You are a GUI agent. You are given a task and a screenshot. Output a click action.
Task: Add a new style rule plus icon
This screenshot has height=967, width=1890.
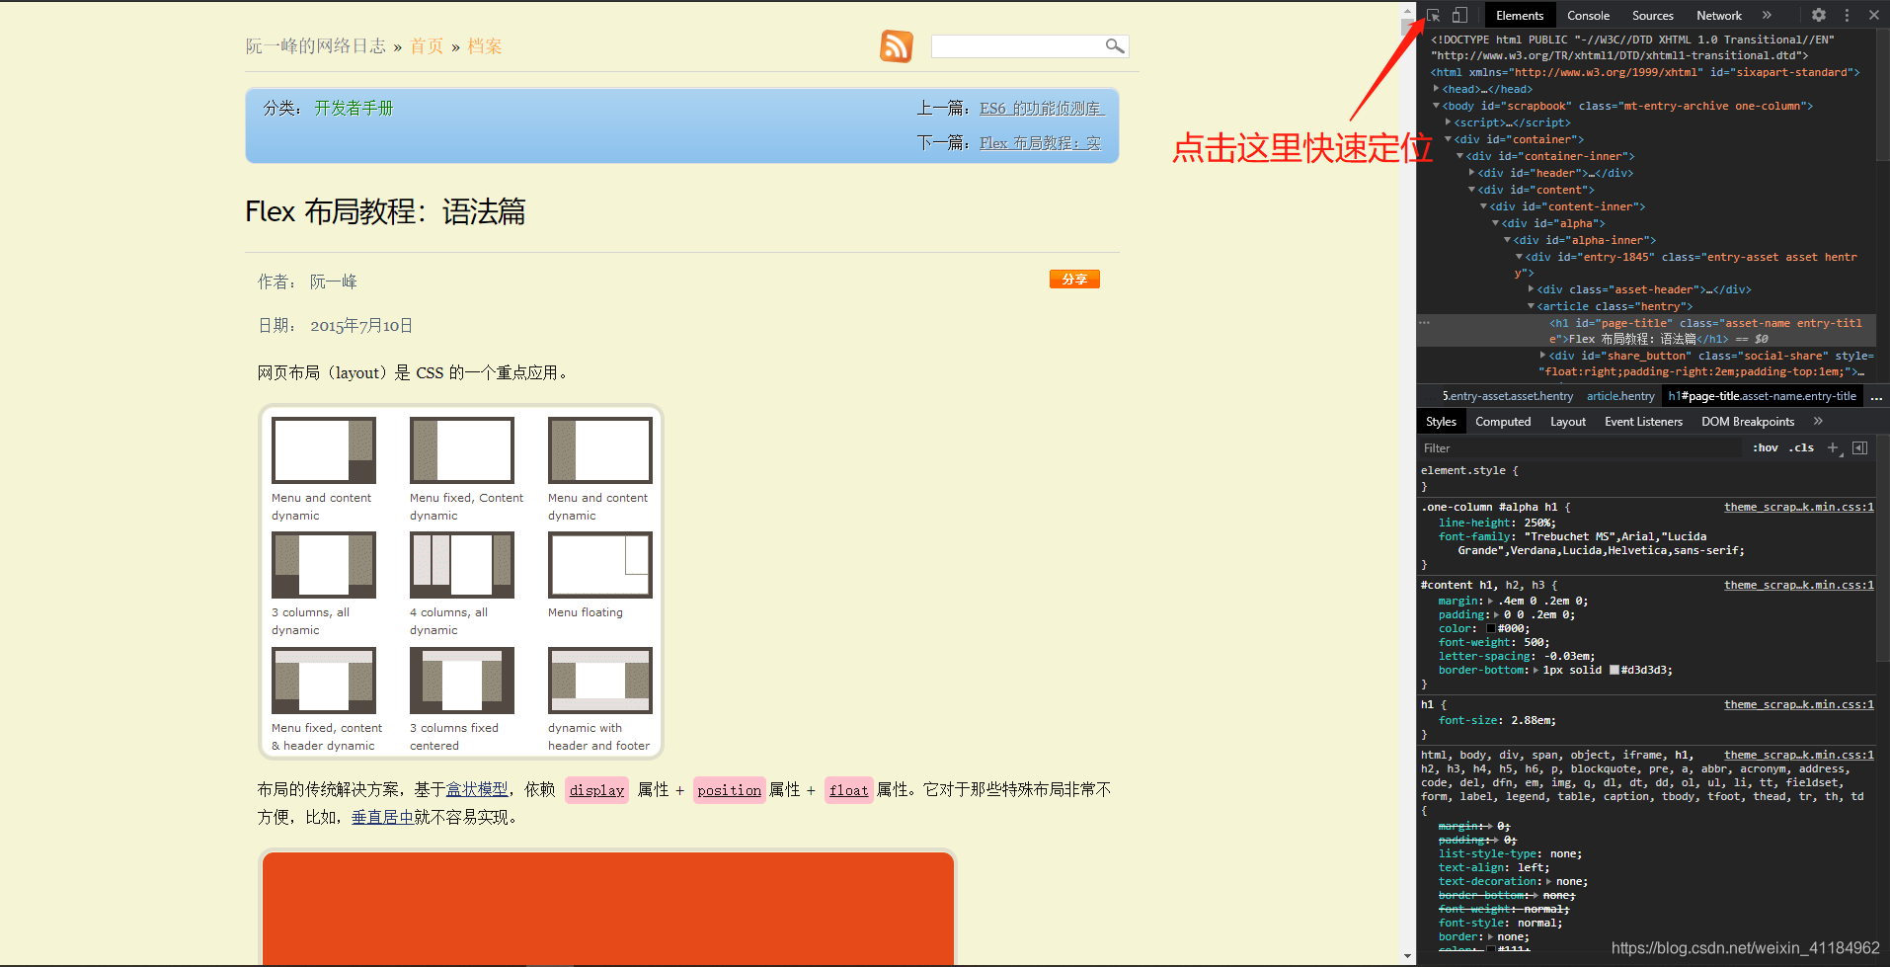(1833, 448)
